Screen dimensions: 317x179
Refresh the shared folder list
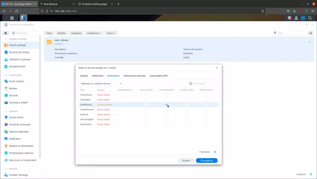(311, 174)
